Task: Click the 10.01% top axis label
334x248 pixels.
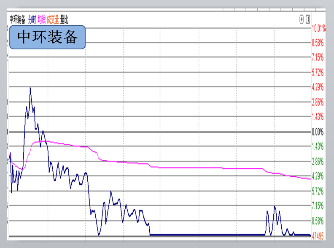Action: (319, 28)
